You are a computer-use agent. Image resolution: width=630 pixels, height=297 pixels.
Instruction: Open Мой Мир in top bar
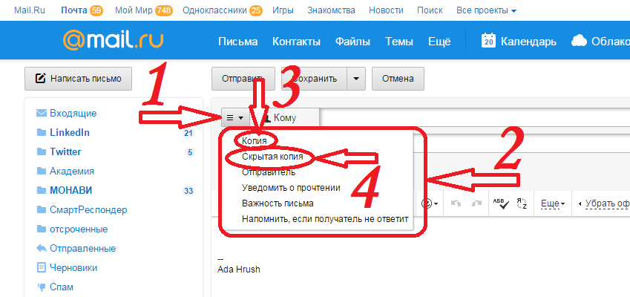[x=134, y=10]
